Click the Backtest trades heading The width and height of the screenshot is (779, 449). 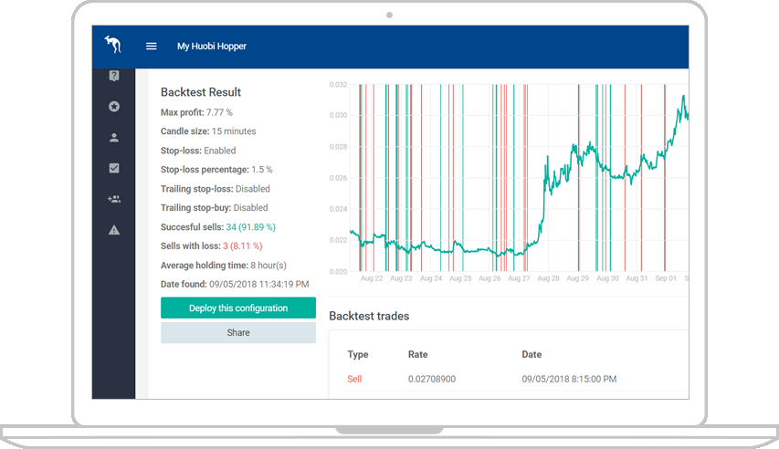click(x=369, y=317)
